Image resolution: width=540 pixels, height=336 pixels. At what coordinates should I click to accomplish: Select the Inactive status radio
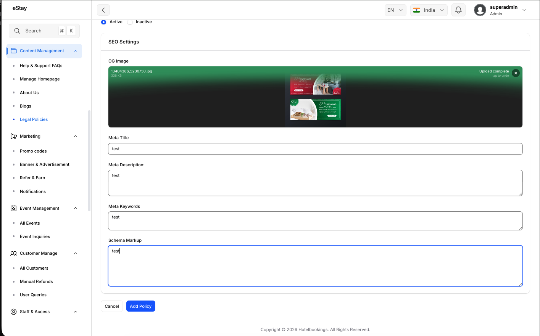point(130,22)
